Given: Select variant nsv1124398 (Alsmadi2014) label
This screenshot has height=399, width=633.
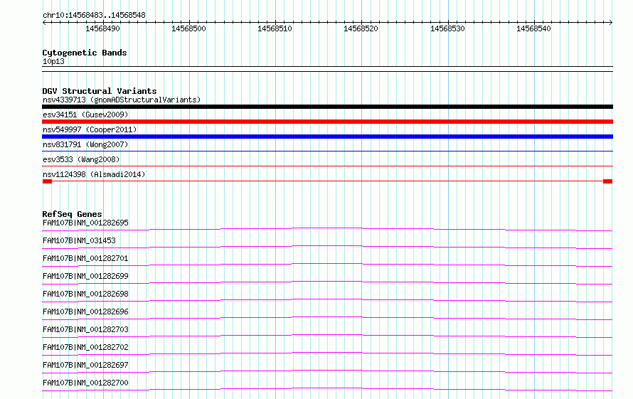Looking at the screenshot, I should [94, 174].
